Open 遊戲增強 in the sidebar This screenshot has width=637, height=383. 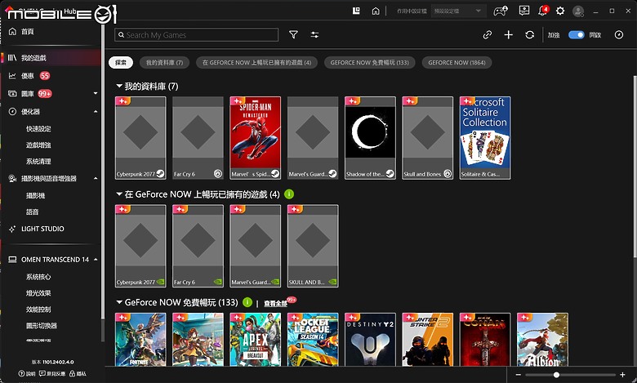pos(38,145)
